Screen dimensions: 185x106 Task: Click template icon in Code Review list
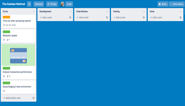[107, 17]
